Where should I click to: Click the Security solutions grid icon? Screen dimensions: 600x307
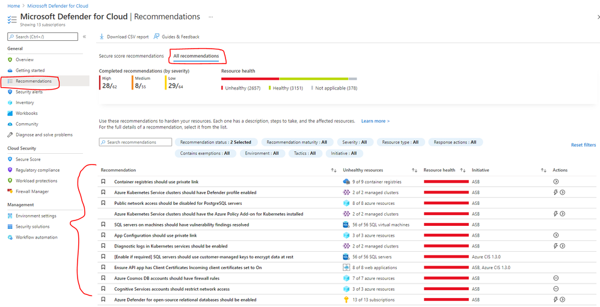[x=10, y=226]
